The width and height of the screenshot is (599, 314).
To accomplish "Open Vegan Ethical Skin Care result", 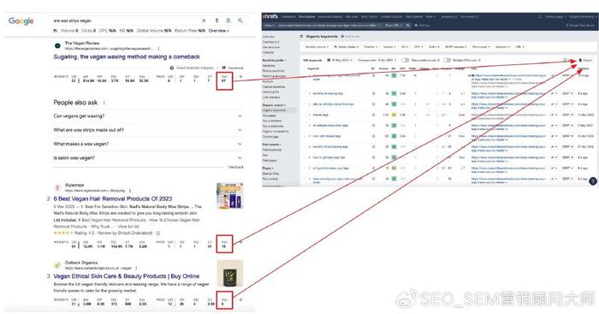I will point(127,276).
